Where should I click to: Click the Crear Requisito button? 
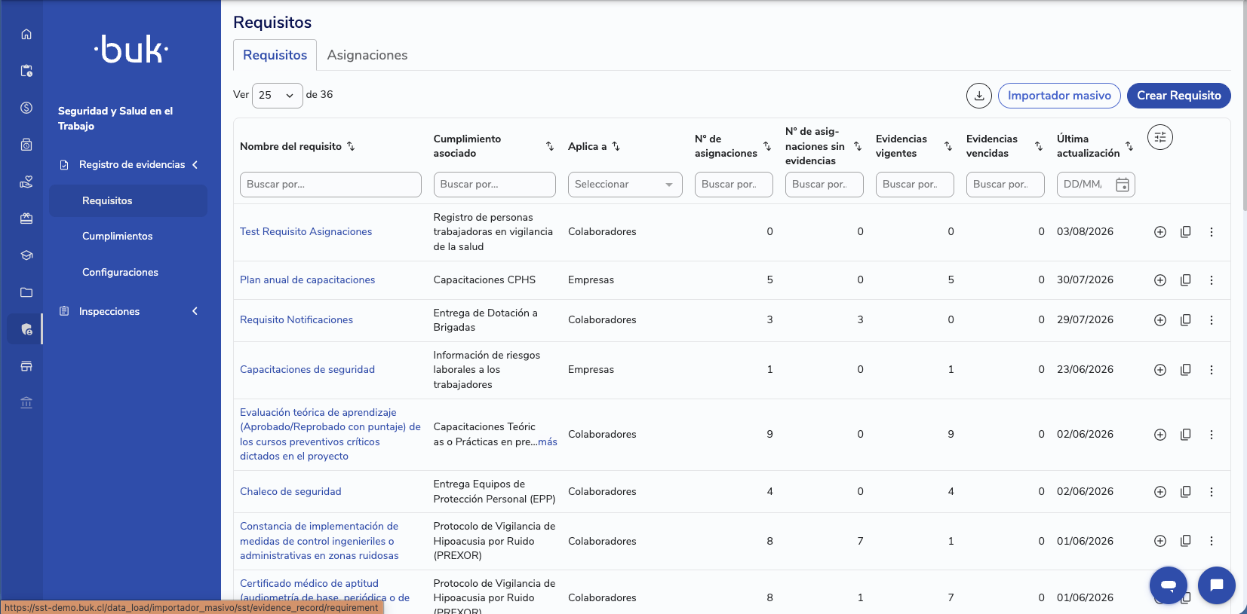1179,96
